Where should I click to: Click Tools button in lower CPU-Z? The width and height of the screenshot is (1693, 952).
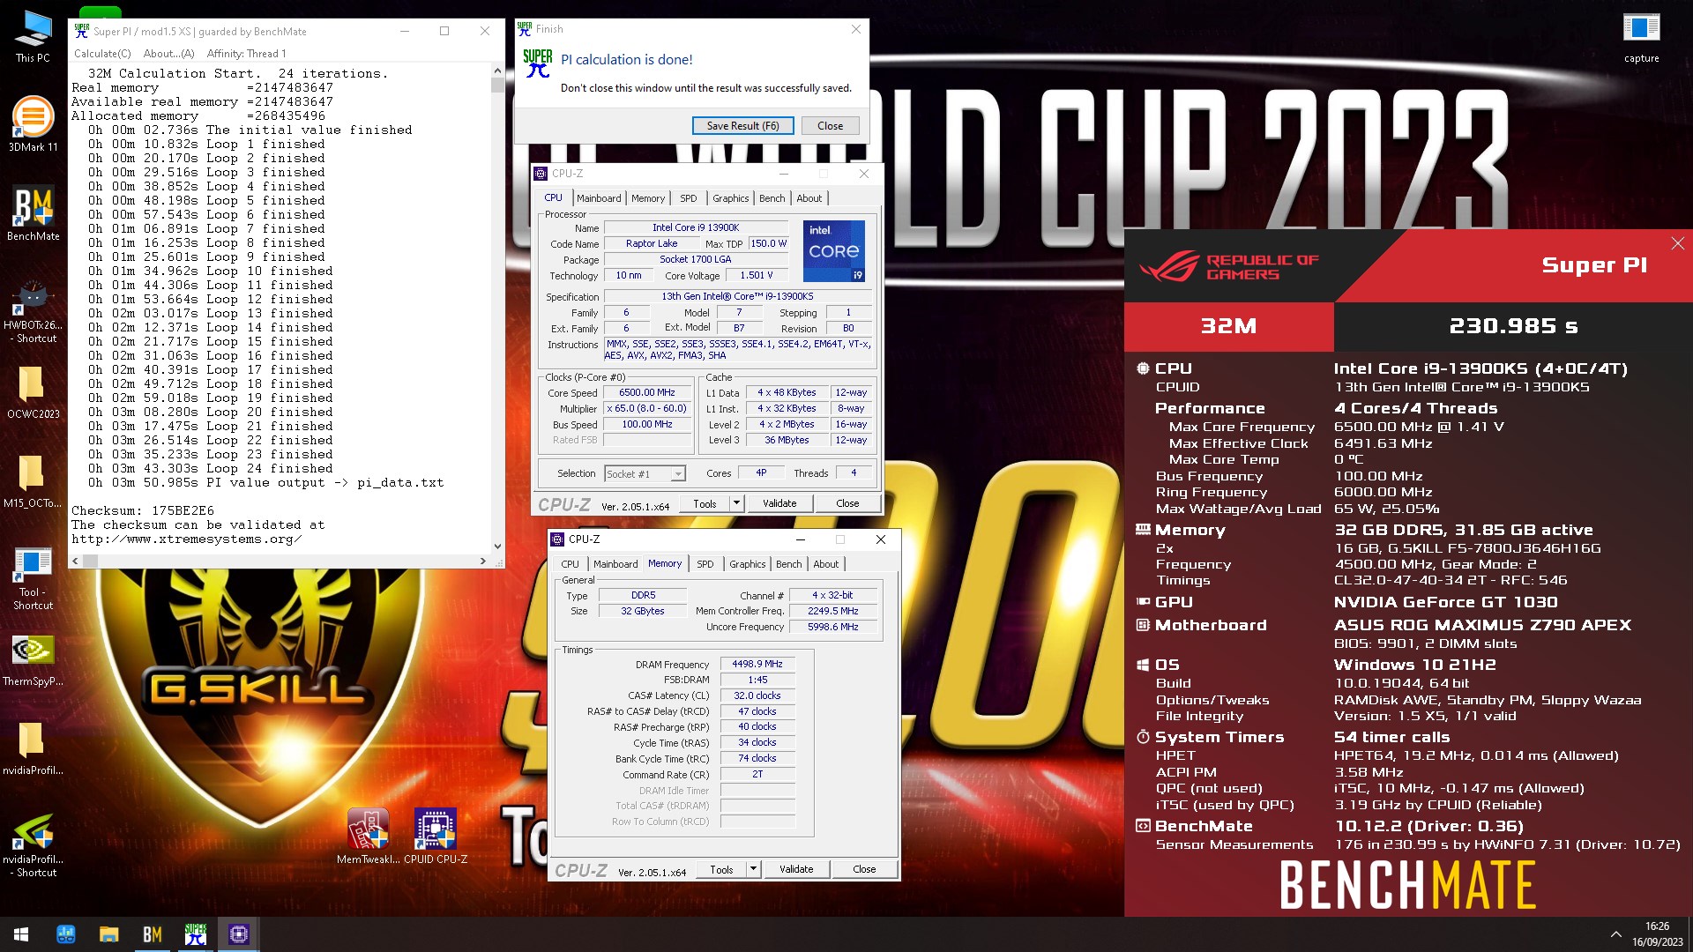point(721,870)
